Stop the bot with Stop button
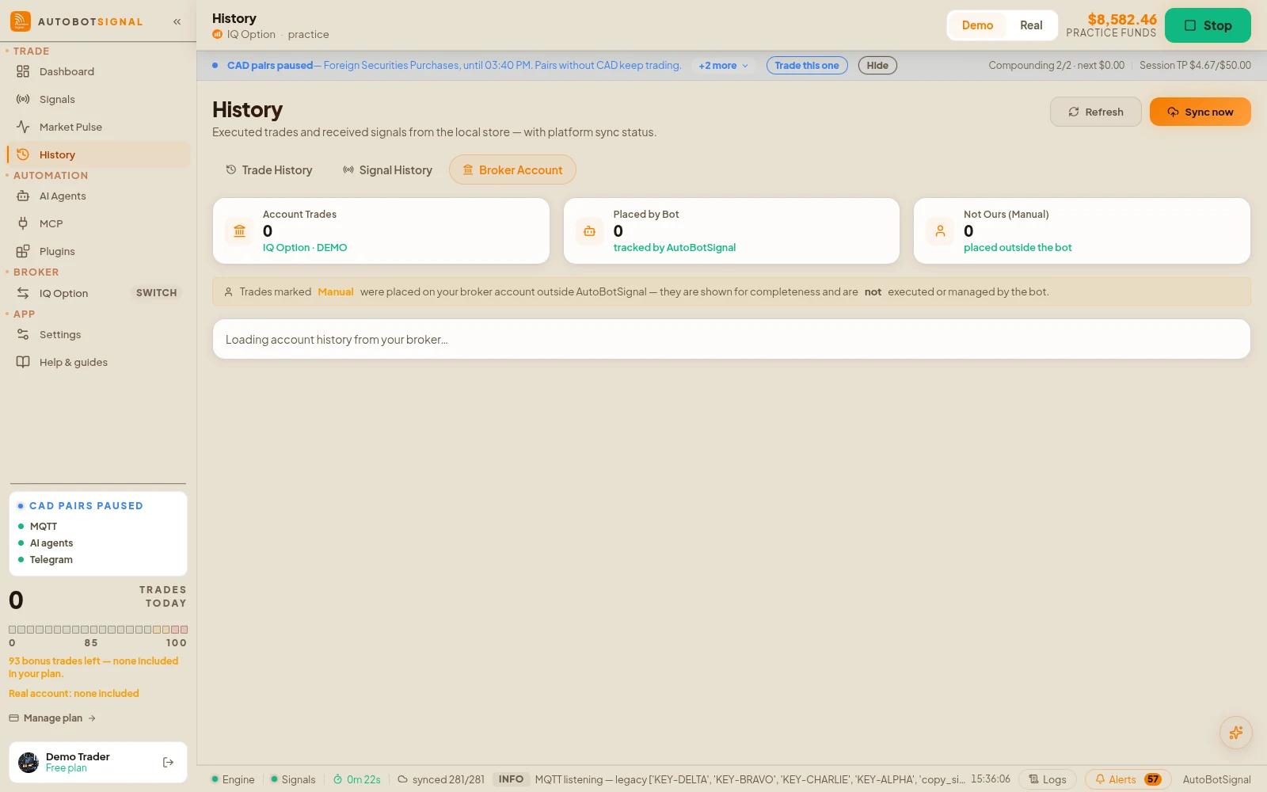Viewport: 1267px width, 792px height. coord(1208,25)
